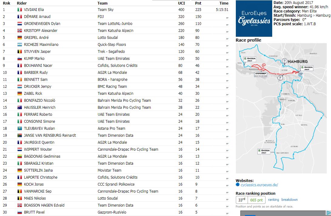Screen dimensions: 331x216
Task: Click the 665 pnt ranking points value
Action: pos(256,200)
